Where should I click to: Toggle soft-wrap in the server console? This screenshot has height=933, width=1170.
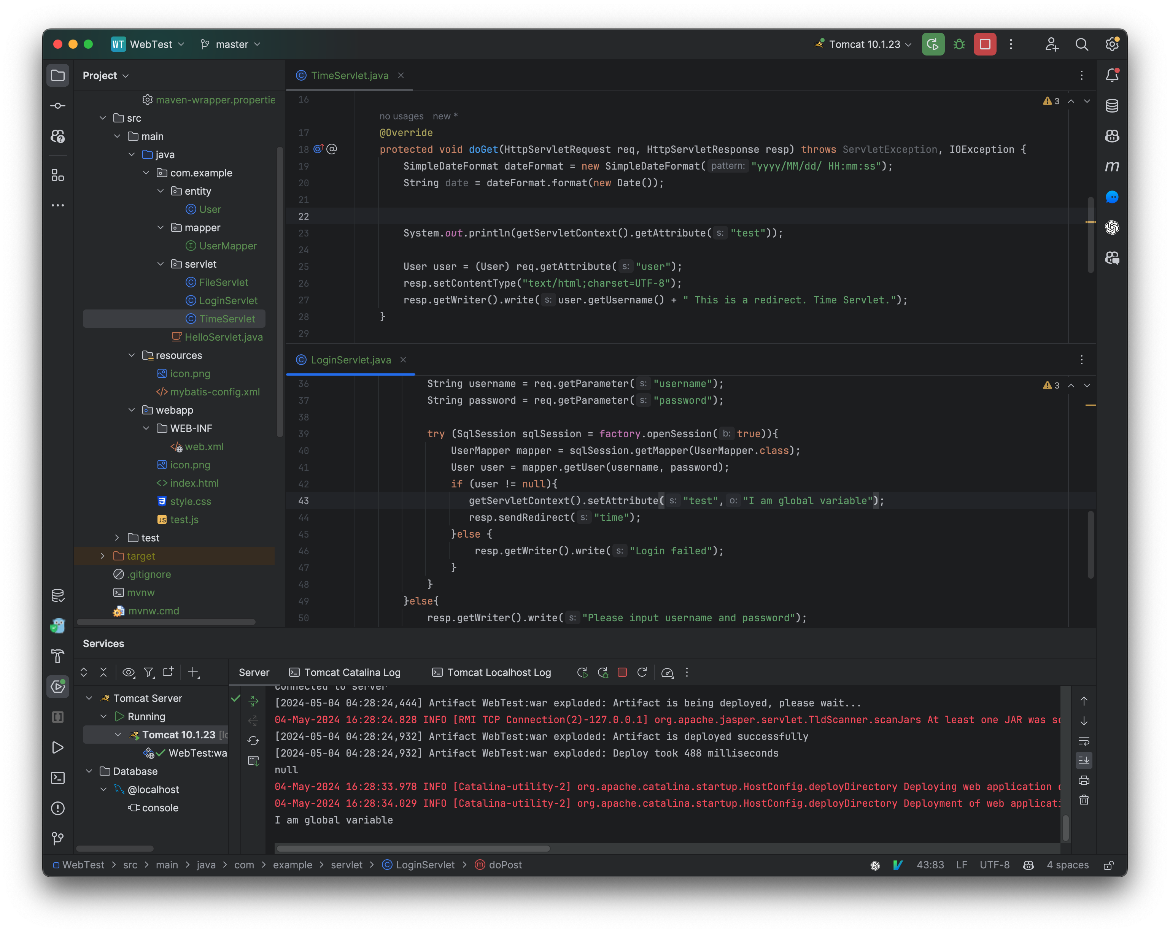pyautogui.click(x=1084, y=741)
